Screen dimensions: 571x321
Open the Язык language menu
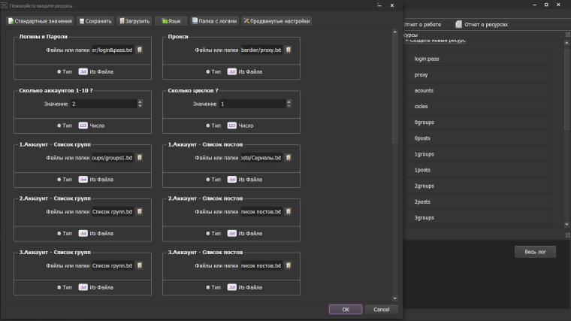pos(171,21)
